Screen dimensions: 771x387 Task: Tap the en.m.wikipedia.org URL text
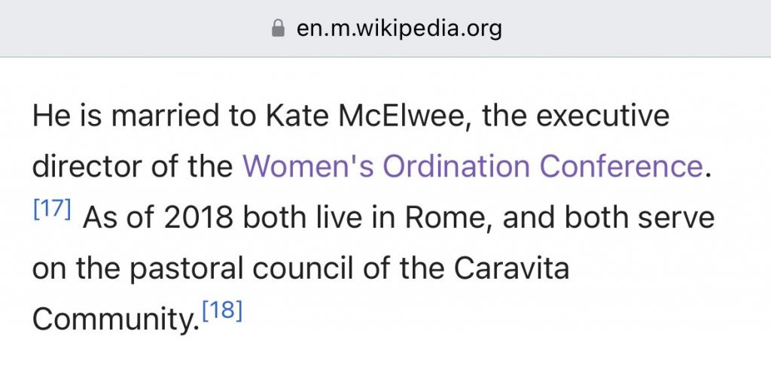click(398, 29)
